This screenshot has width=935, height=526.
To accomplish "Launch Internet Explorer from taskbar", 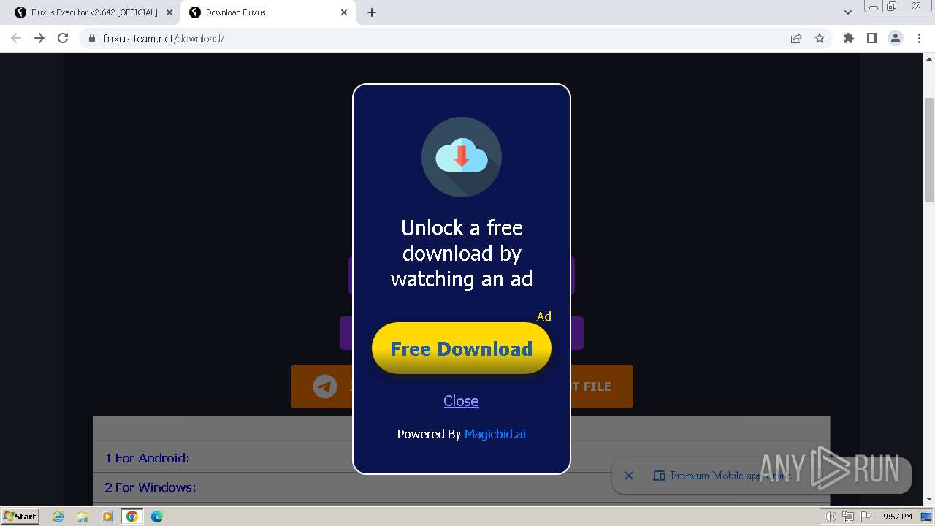I will point(58,517).
